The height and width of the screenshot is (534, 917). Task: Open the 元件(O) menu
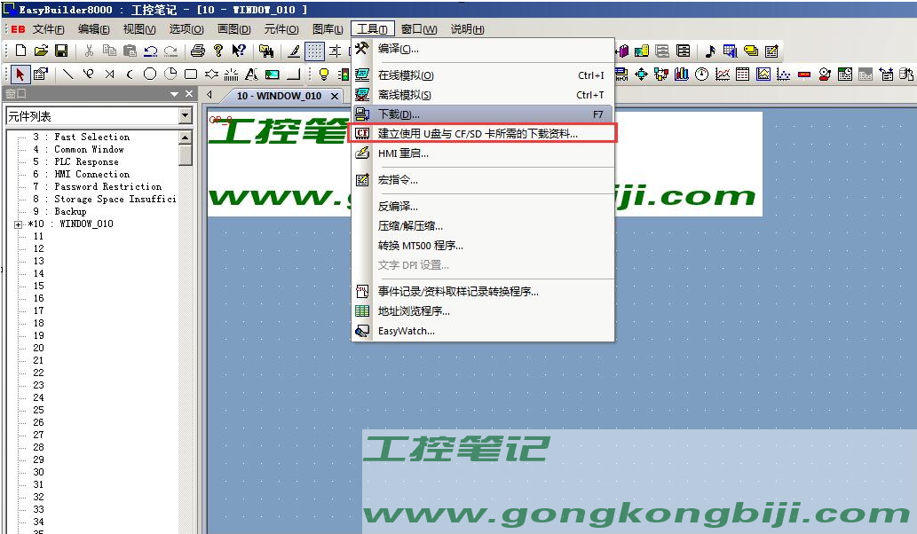tap(281, 29)
